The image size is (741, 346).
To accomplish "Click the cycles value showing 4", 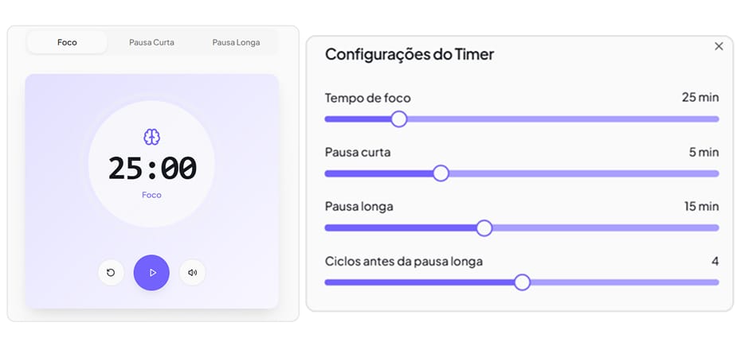I will click(715, 261).
